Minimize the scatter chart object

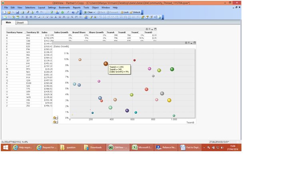pyautogui.click(x=191, y=43)
